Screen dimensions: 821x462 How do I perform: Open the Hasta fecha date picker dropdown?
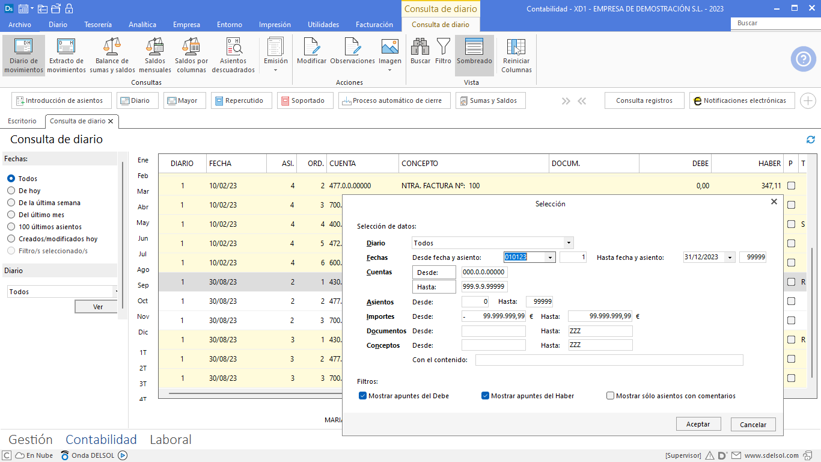click(x=730, y=257)
